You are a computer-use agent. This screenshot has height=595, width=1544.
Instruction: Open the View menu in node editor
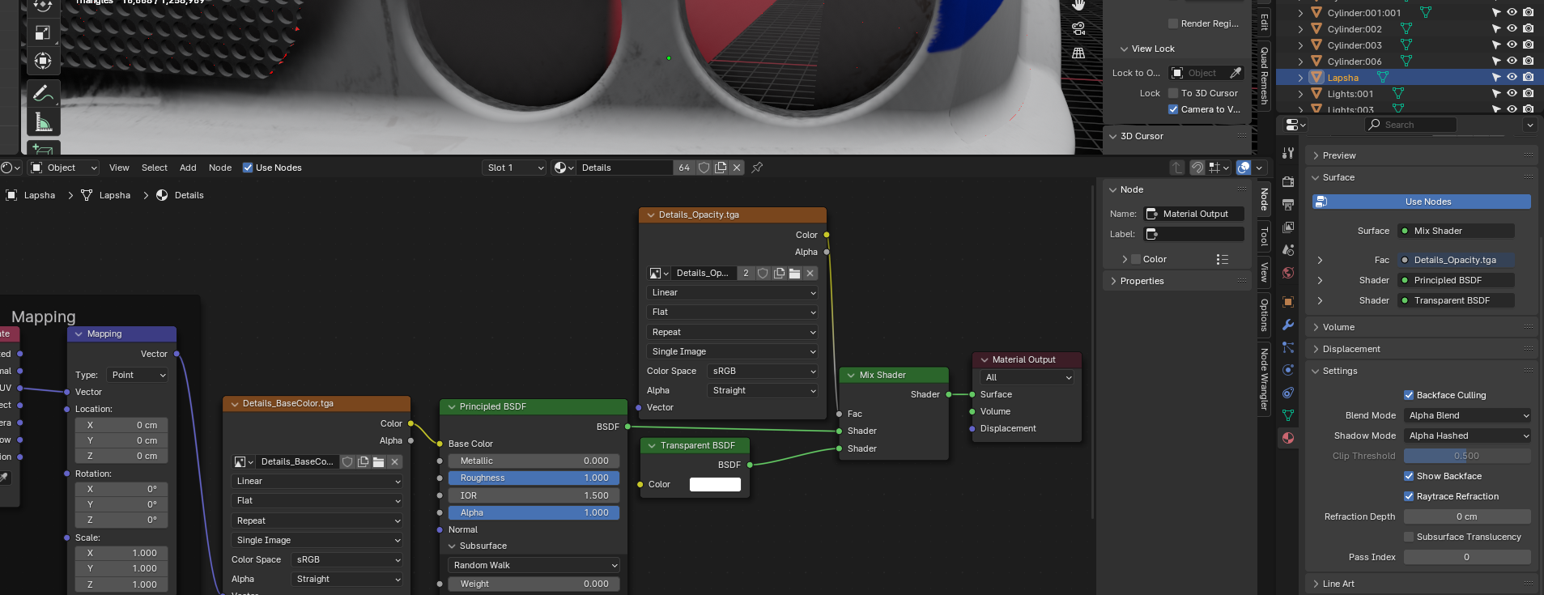click(119, 168)
